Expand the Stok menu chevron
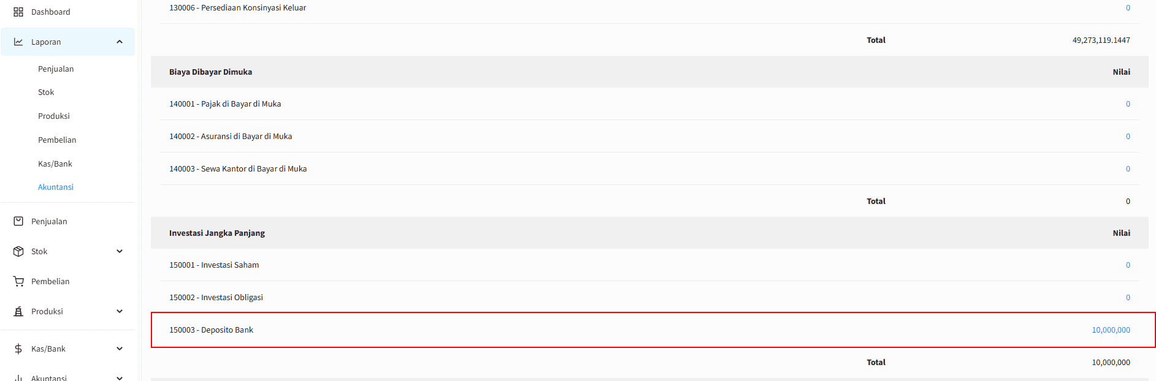The width and height of the screenshot is (1156, 381). 120,251
